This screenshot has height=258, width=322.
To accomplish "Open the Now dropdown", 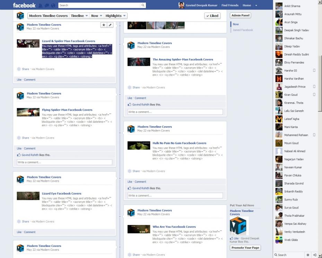I will point(96,16).
